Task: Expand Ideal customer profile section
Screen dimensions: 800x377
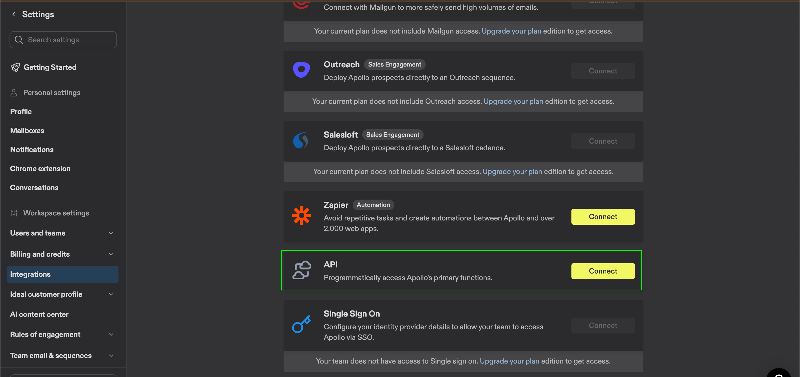Action: [111, 295]
